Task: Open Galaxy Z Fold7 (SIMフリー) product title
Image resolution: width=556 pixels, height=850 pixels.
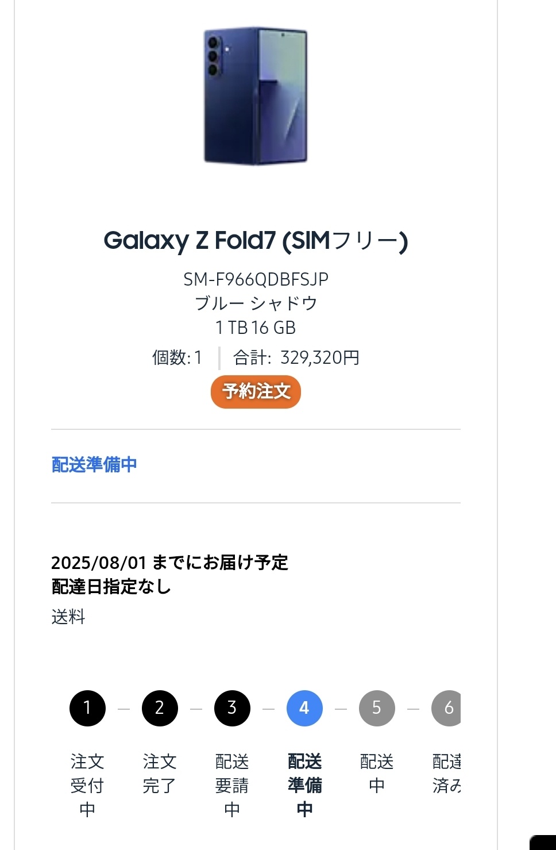Action: tap(256, 241)
